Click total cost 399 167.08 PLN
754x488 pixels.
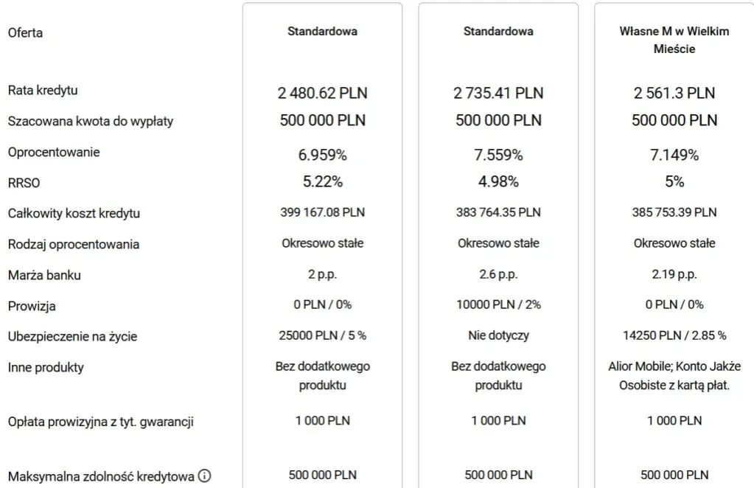tap(322, 212)
